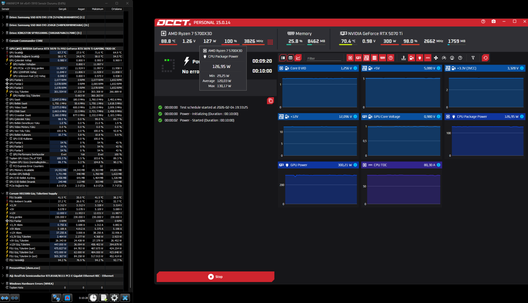The height and width of the screenshot is (303, 528).
Task: Toggle the frequency sensor filter in OCCT
Action: click(x=444, y=58)
